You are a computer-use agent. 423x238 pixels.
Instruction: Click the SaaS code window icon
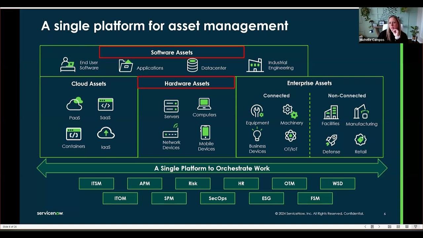[105, 104]
